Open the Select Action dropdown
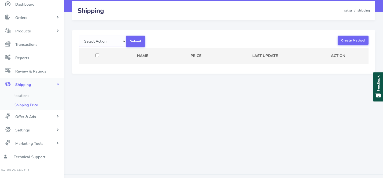The image size is (383, 178). (x=102, y=41)
